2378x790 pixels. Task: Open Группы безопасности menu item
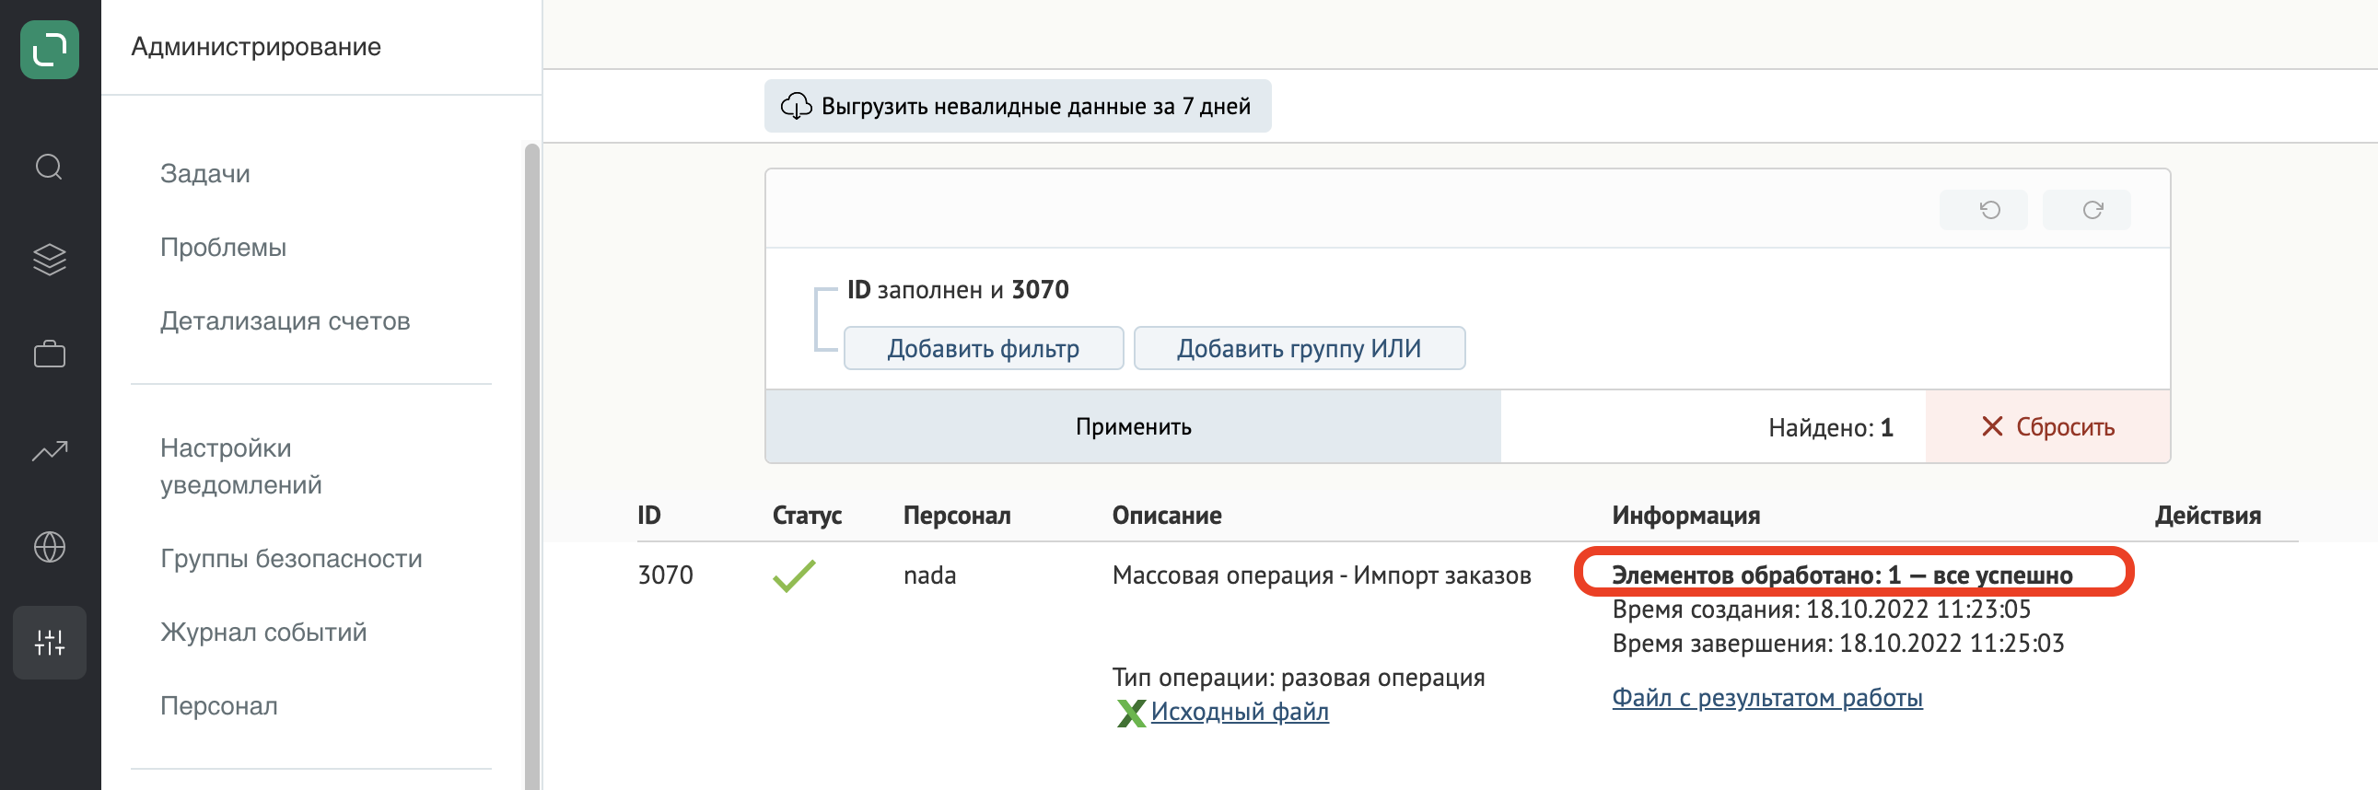(x=292, y=558)
